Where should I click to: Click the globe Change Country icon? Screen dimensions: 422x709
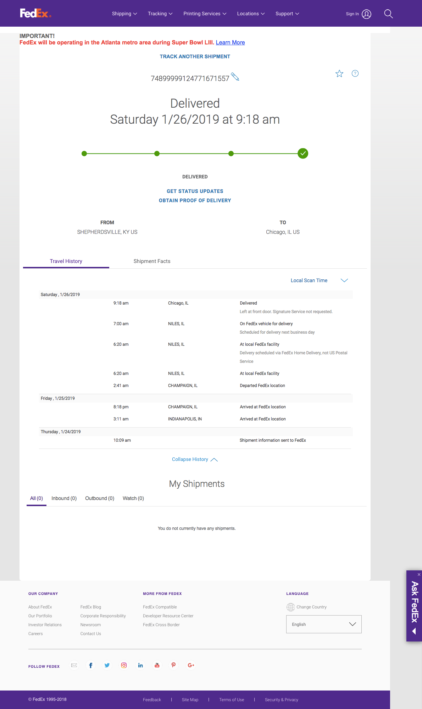pos(290,607)
